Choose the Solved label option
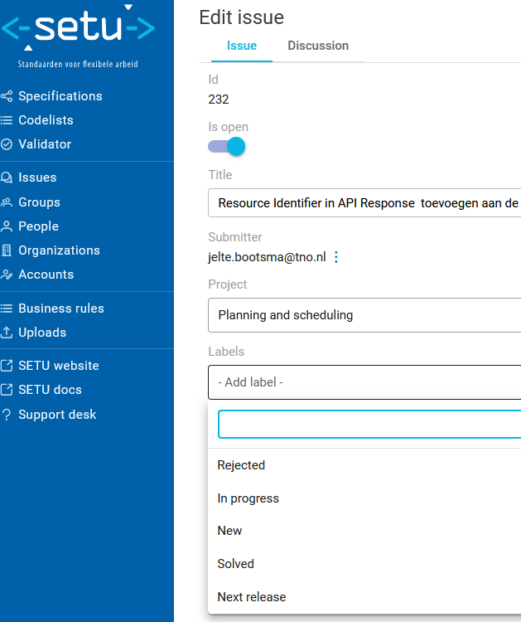Viewport: 521px width, 622px height. click(x=364, y=564)
